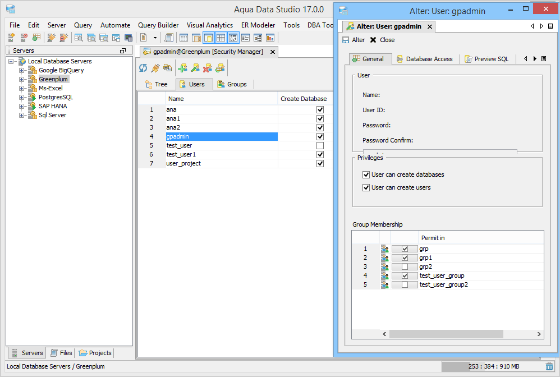560x377 pixels.
Task: Click the Group Membership horizontal scrollbar thumb
Action: pos(446,334)
